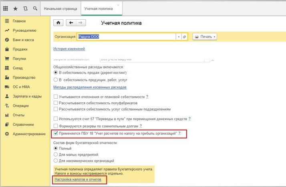
Task: Select radio В себестоимость продаж (директ-костинг)
Action: pyautogui.click(x=56, y=73)
